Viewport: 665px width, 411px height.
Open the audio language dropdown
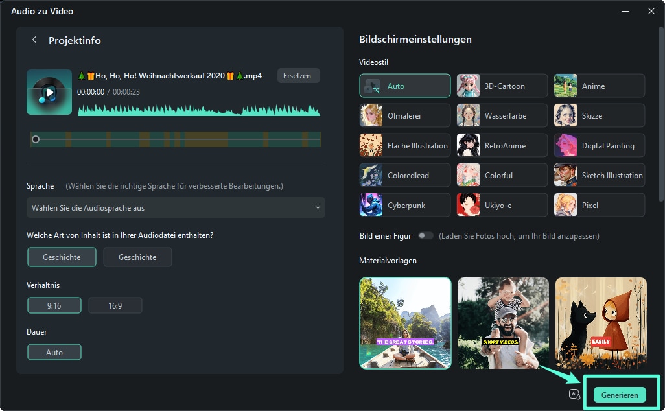pyautogui.click(x=176, y=207)
